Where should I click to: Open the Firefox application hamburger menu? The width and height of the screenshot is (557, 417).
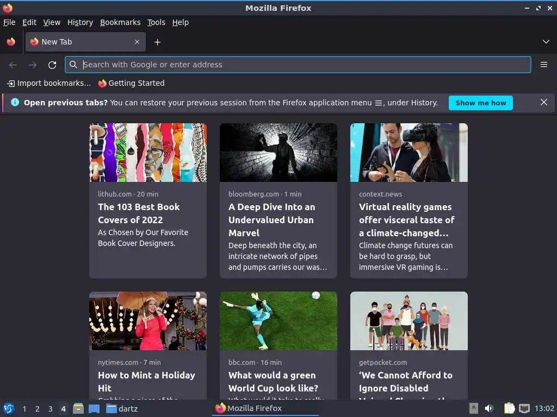click(x=544, y=65)
